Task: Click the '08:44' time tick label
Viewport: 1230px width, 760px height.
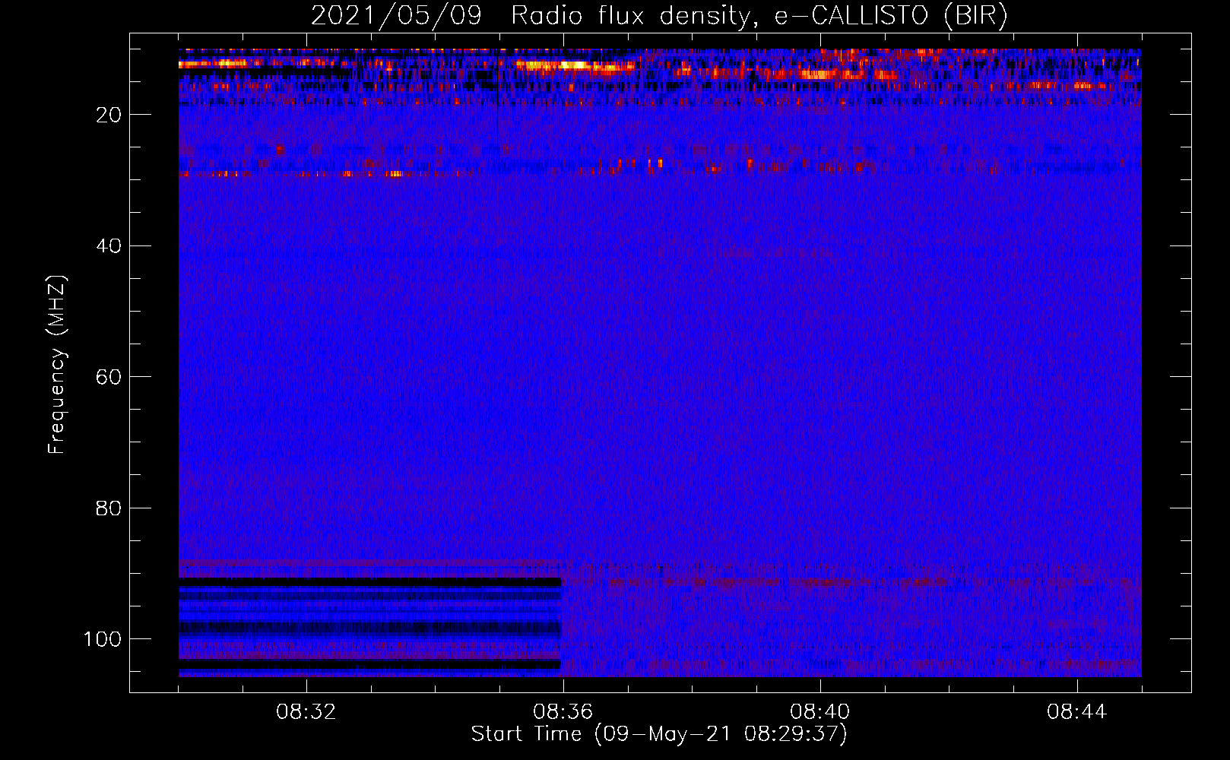Action: (1077, 712)
